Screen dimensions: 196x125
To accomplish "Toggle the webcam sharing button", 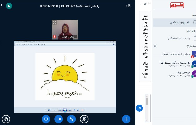I will 59,119.
